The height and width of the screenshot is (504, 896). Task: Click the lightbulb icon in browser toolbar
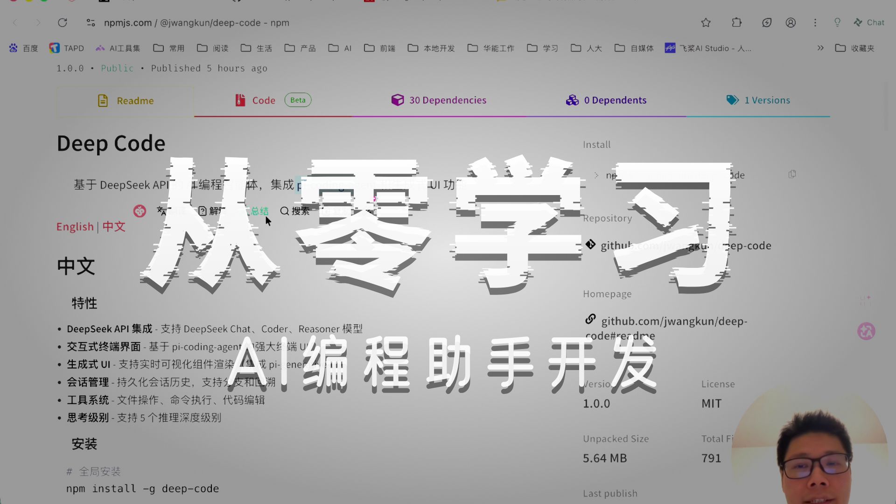click(837, 22)
